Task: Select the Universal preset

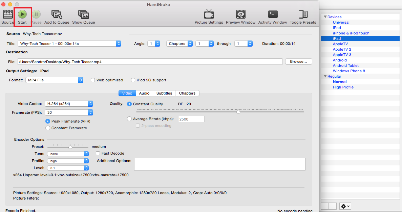Action: (x=341, y=22)
